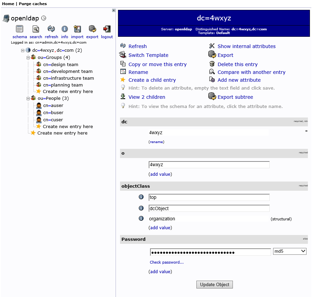313x297 pixels.
Task: Select cn=infrastructure team in tree
Action: (x=69, y=78)
